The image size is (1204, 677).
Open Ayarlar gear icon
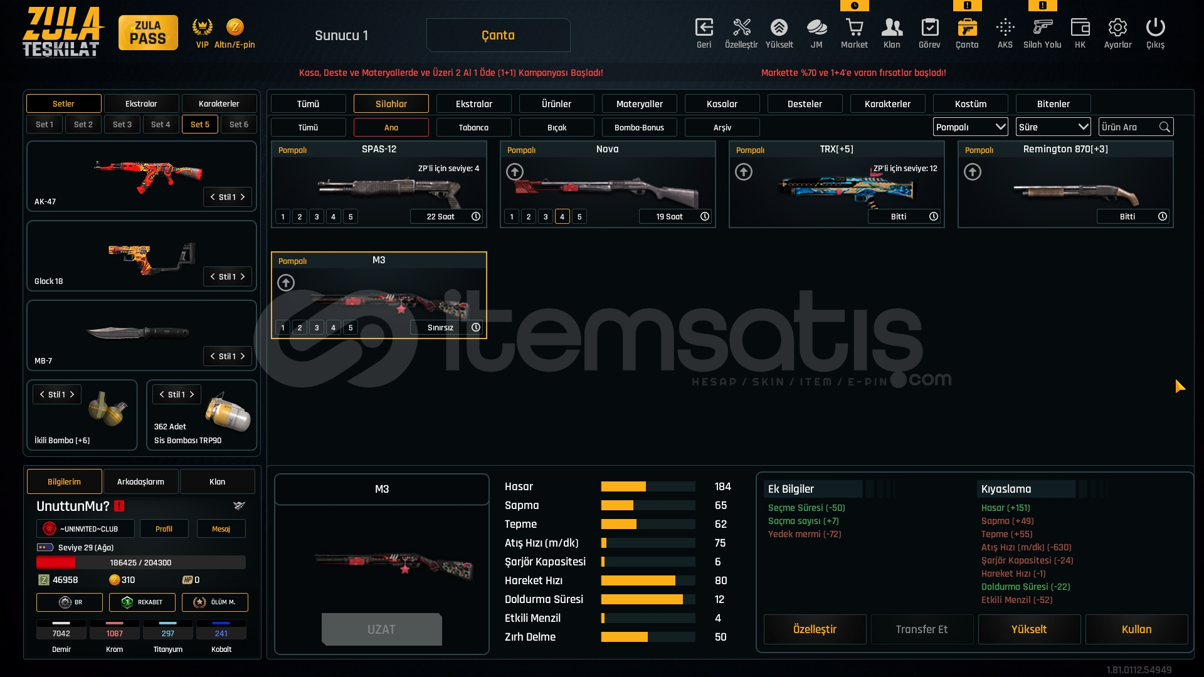1117,28
